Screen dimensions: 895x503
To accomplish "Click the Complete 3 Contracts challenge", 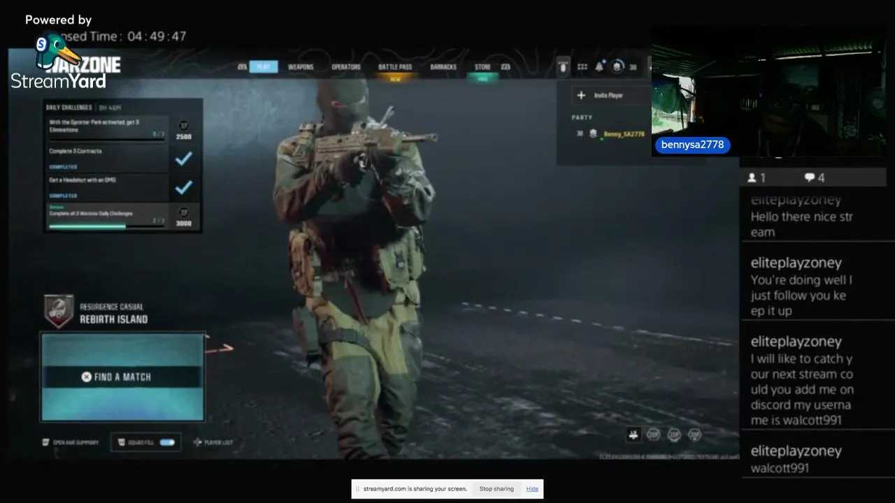I will 107,158.
